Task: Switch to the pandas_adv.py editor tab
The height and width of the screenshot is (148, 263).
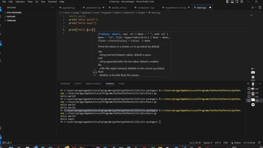Action: click(119, 8)
